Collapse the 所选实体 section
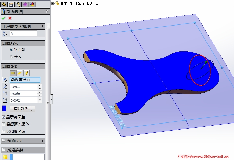The image size is (234, 160). pyautogui.click(x=42, y=150)
